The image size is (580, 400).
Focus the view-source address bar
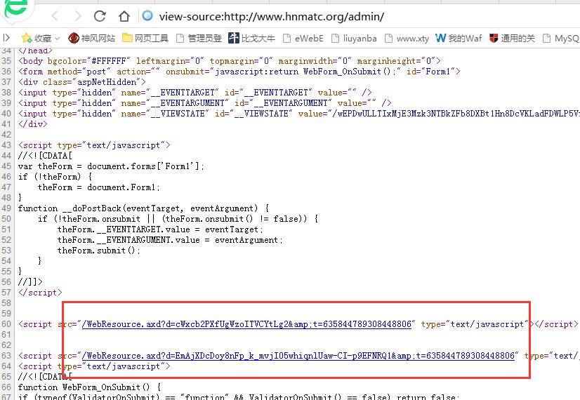coord(272,16)
